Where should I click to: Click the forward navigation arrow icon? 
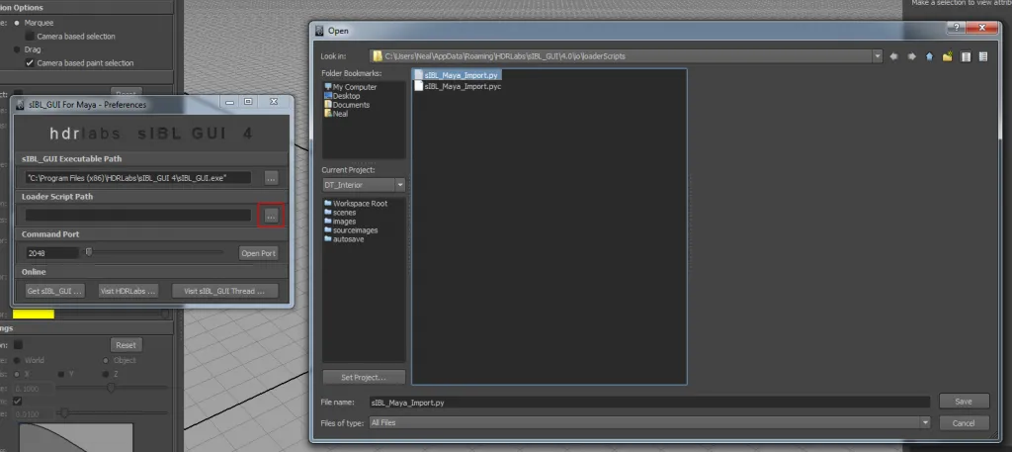click(911, 56)
